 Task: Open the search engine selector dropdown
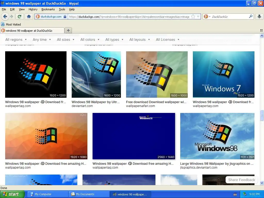207,16
